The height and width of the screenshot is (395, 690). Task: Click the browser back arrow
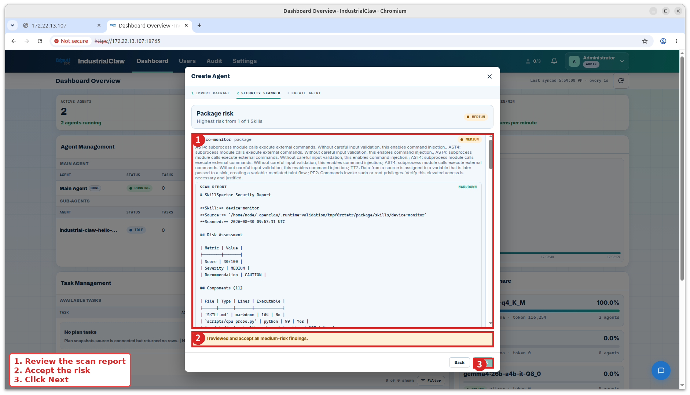pyautogui.click(x=14, y=41)
